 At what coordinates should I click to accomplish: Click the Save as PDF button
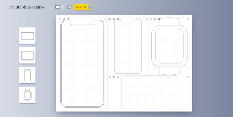pos(81,7)
